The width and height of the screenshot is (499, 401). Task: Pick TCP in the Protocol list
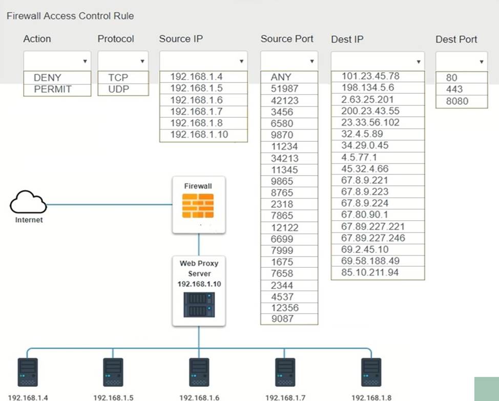pyautogui.click(x=118, y=78)
